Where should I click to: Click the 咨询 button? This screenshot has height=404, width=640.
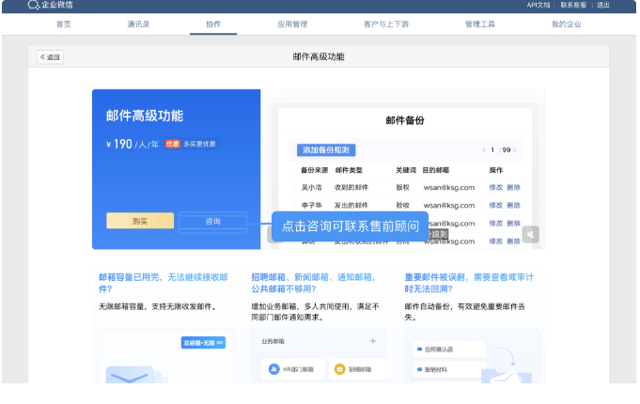pos(212,221)
